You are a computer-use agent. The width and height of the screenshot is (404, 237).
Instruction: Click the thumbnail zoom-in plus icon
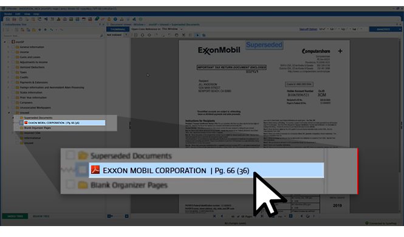click(x=126, y=216)
